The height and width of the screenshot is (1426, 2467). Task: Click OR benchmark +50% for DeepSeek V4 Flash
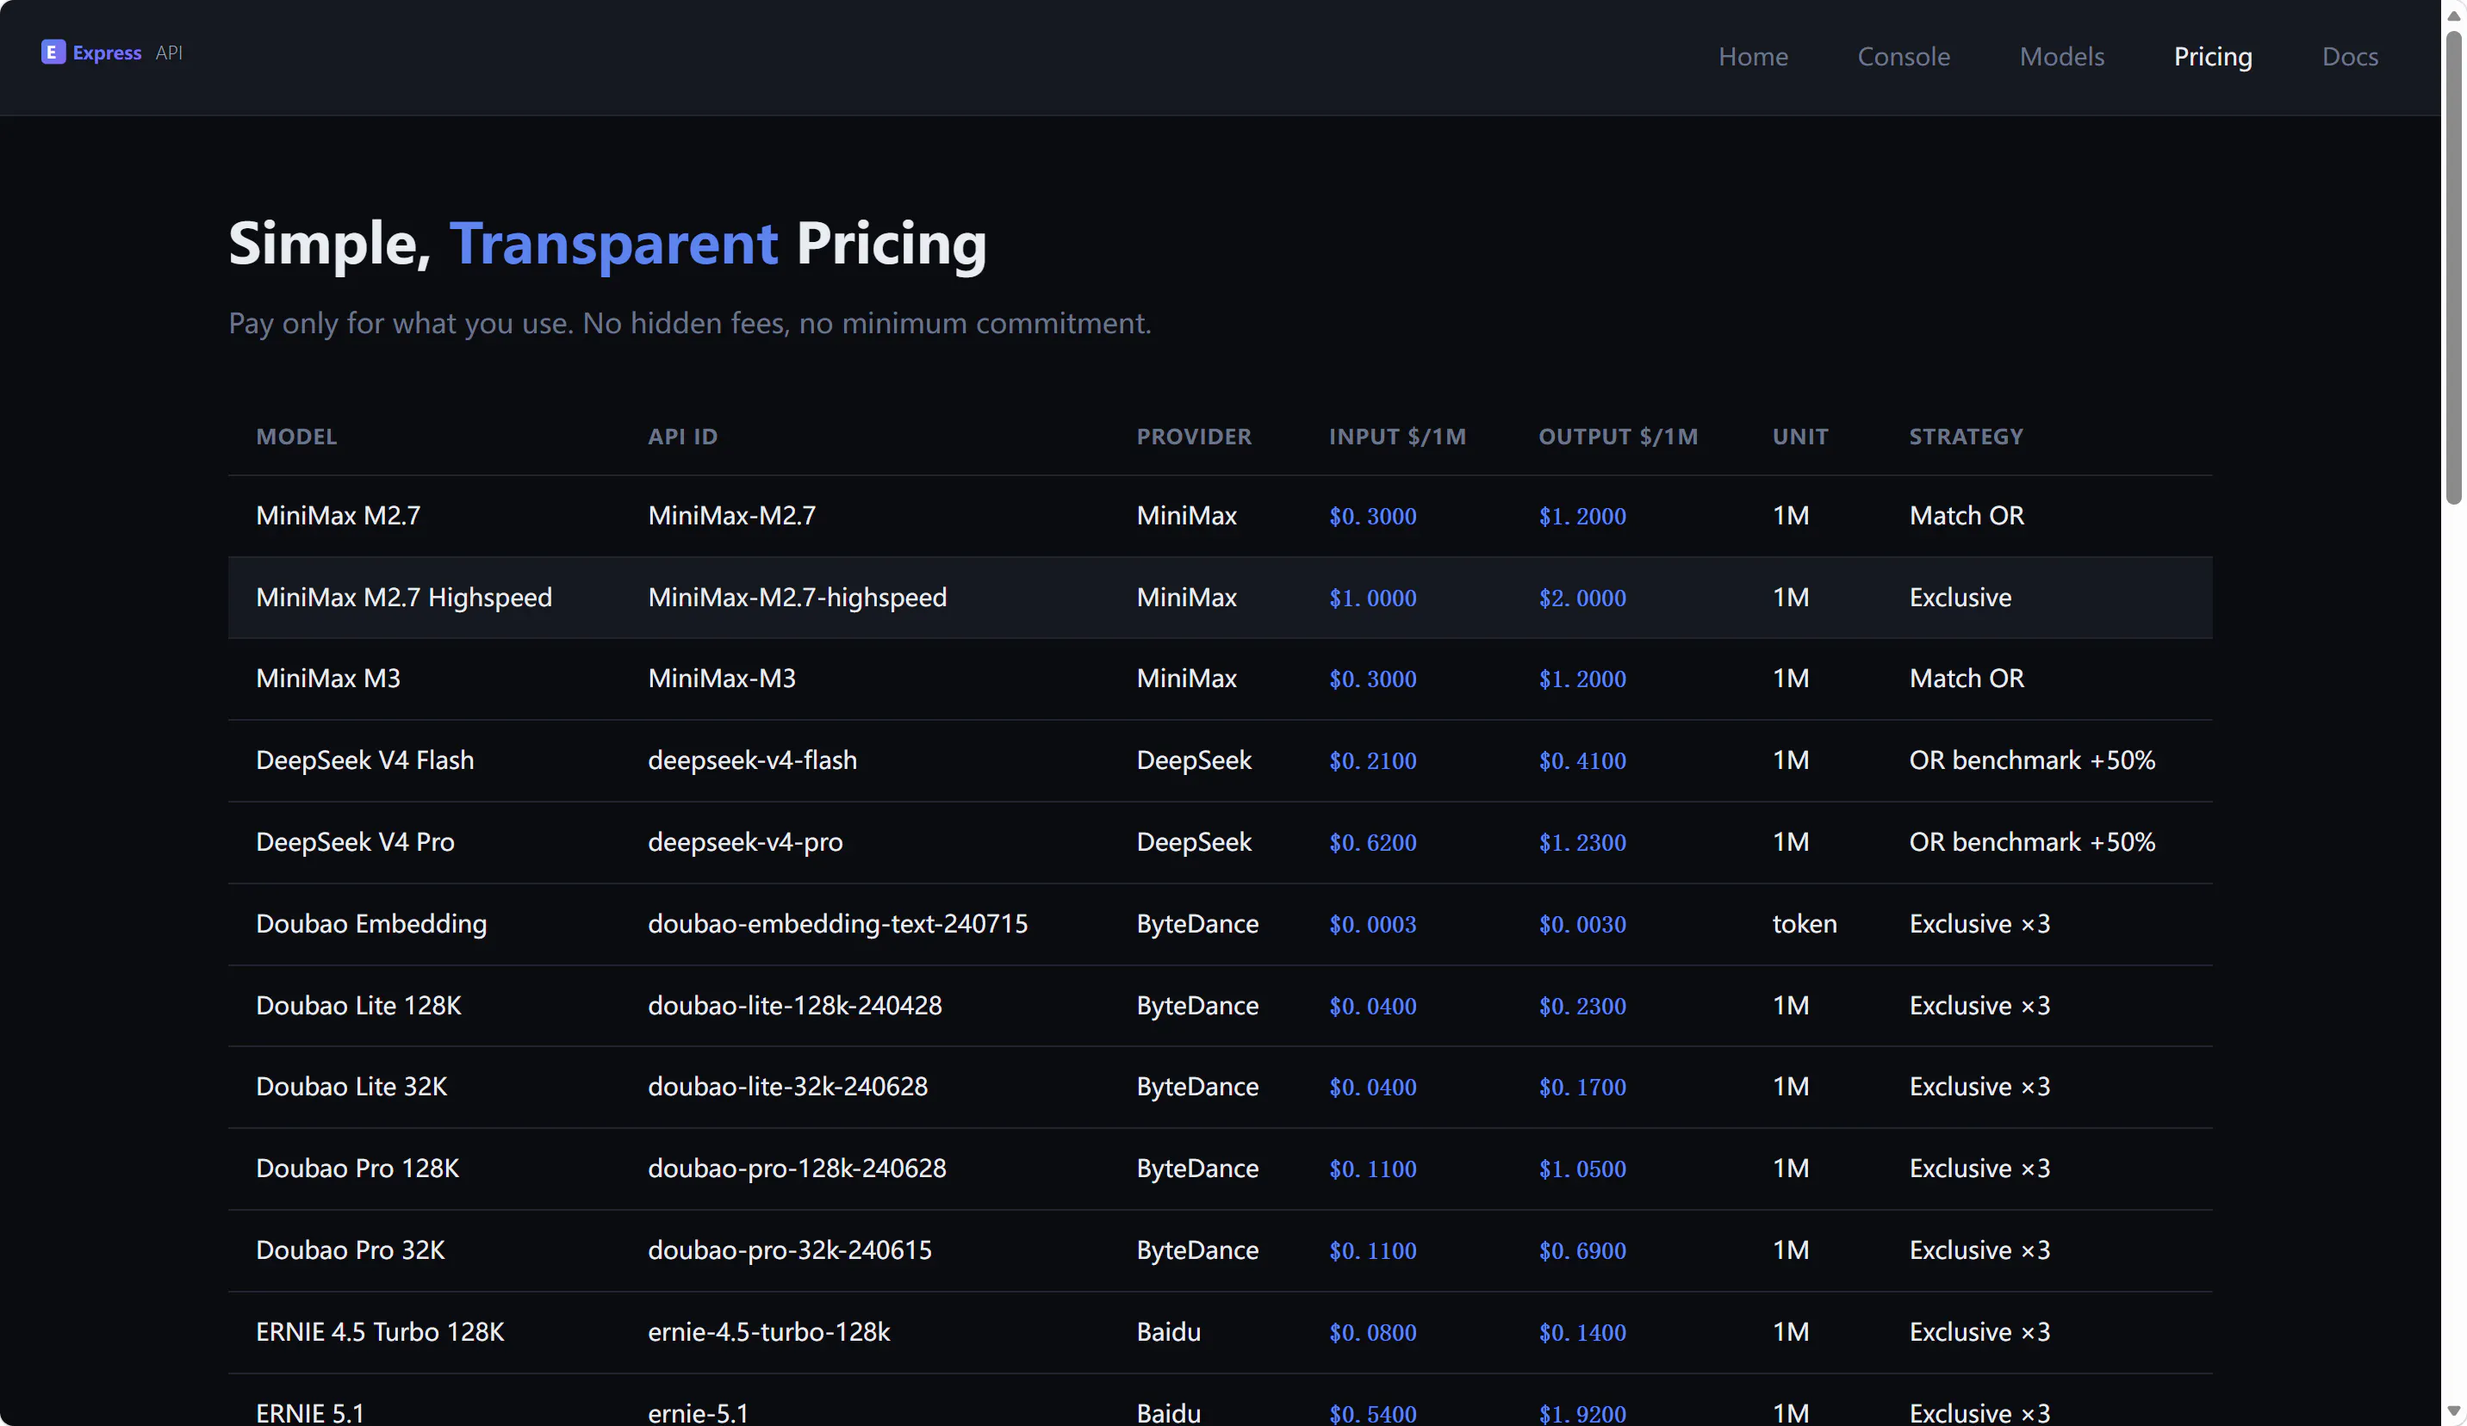2031,760
